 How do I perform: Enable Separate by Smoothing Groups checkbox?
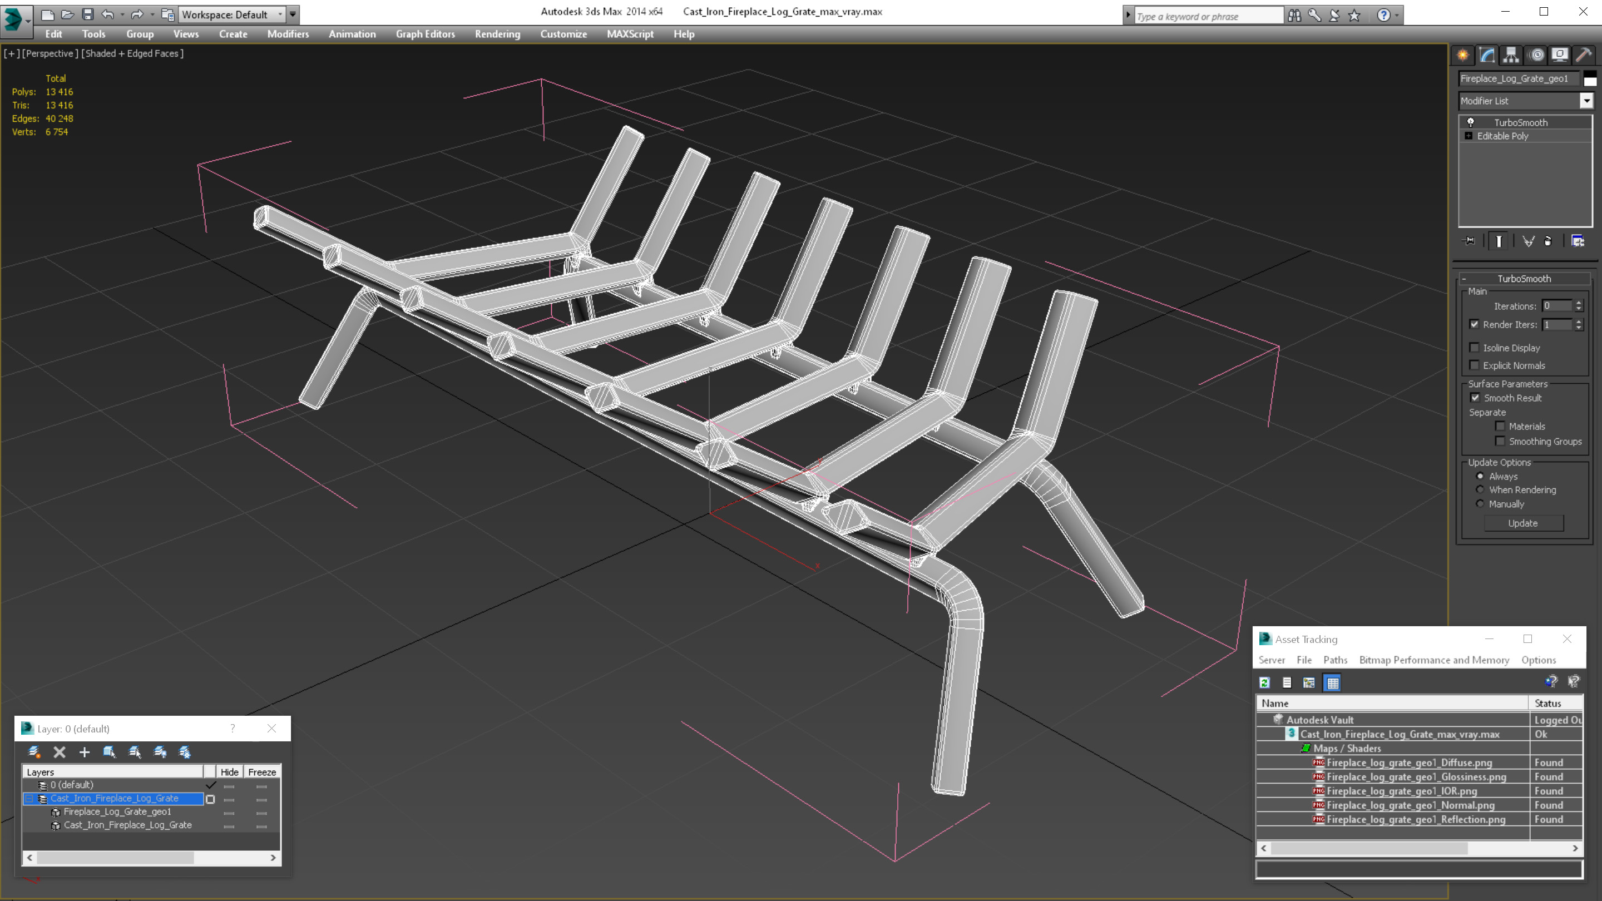[1501, 442]
